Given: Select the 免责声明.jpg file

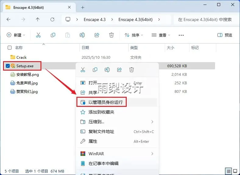Looking at the screenshot, I should [x=27, y=83].
